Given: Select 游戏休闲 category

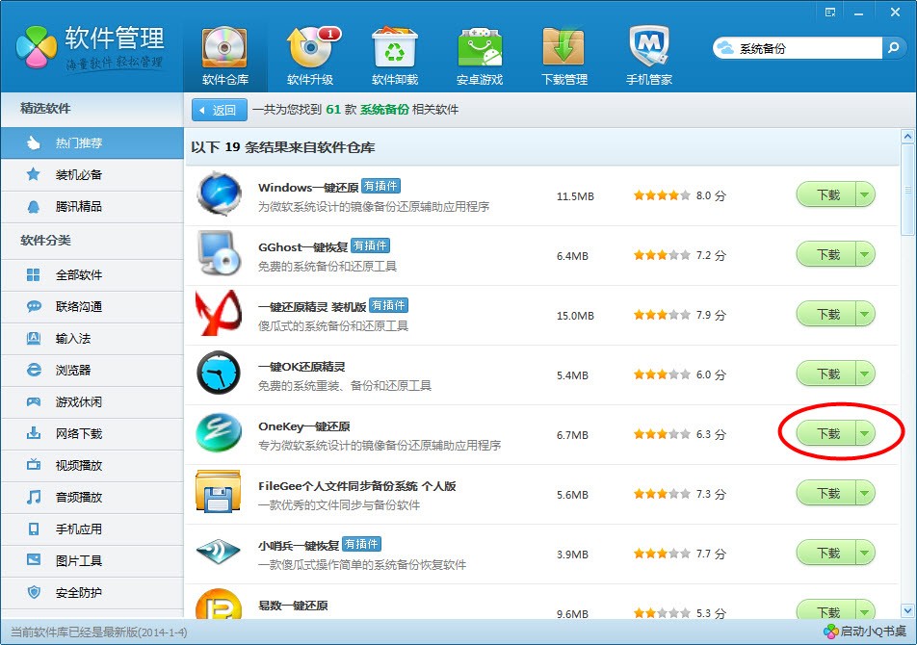Looking at the screenshot, I should (x=92, y=402).
